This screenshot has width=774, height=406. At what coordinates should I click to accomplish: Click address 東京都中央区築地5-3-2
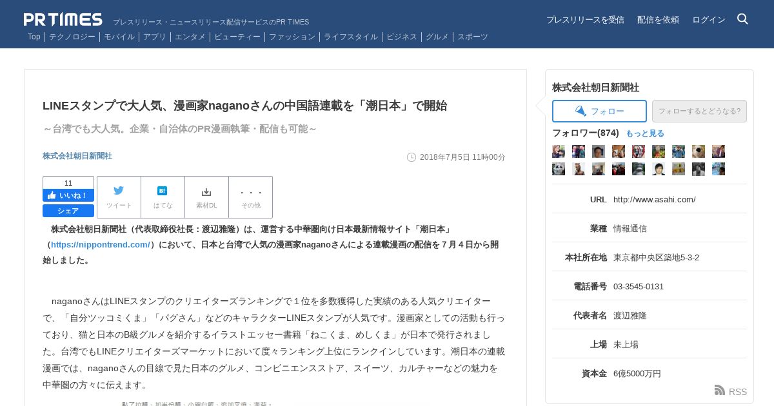tap(656, 257)
